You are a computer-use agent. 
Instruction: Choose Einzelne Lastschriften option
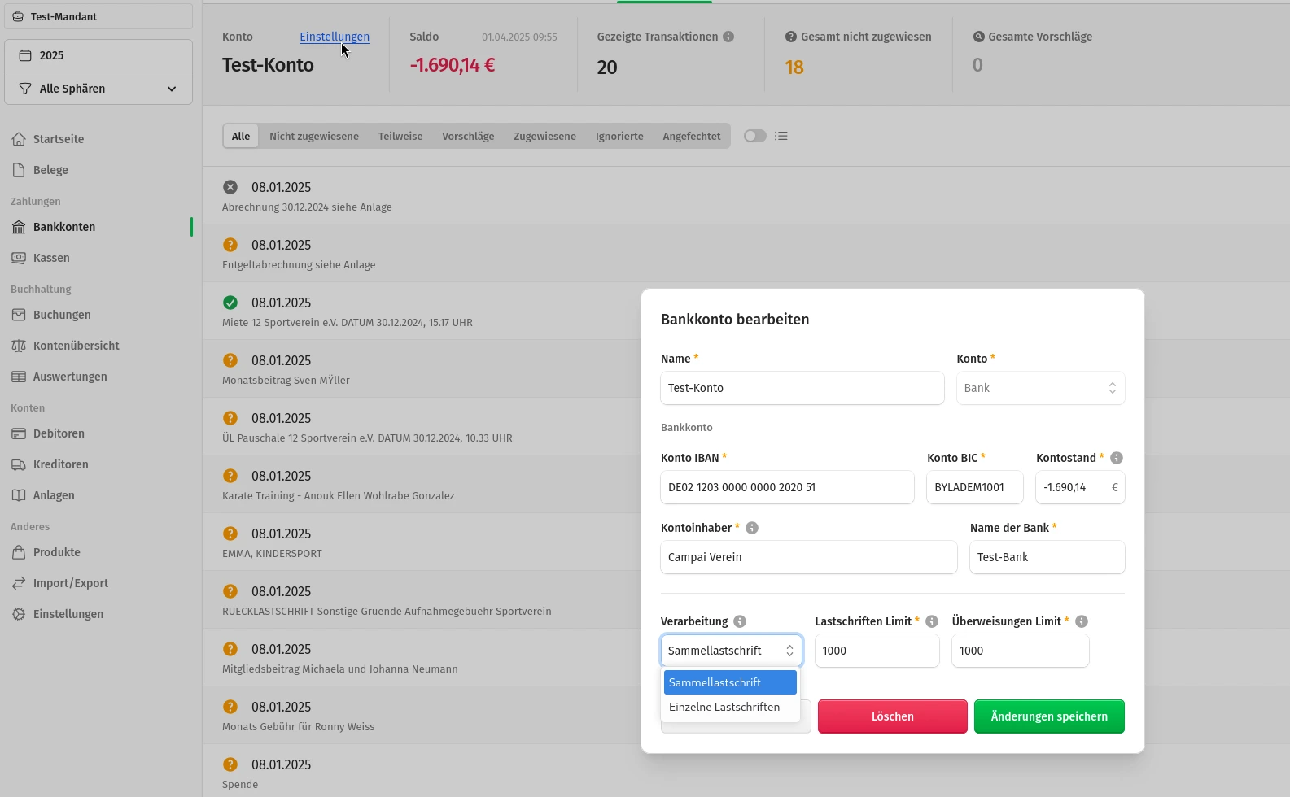[x=730, y=707]
